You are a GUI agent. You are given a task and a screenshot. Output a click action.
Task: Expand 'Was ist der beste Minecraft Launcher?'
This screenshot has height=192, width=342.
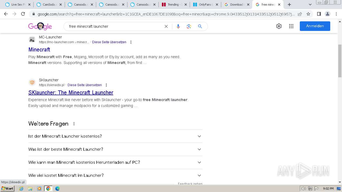115,149
